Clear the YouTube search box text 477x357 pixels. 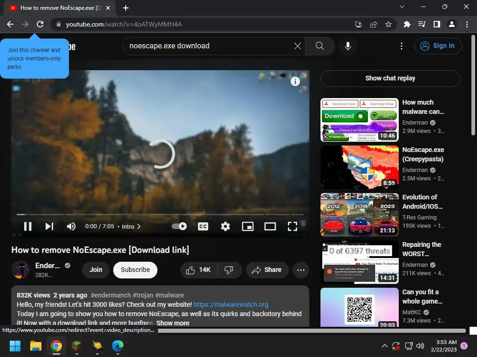coord(298,46)
